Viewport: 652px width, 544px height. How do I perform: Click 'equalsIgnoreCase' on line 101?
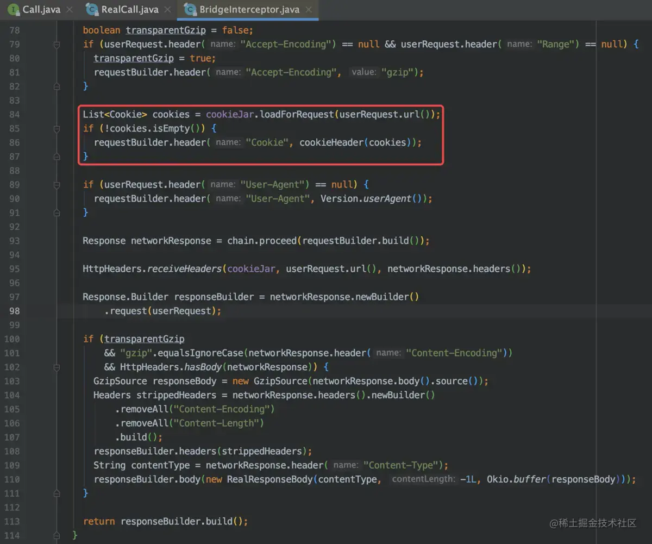click(200, 353)
